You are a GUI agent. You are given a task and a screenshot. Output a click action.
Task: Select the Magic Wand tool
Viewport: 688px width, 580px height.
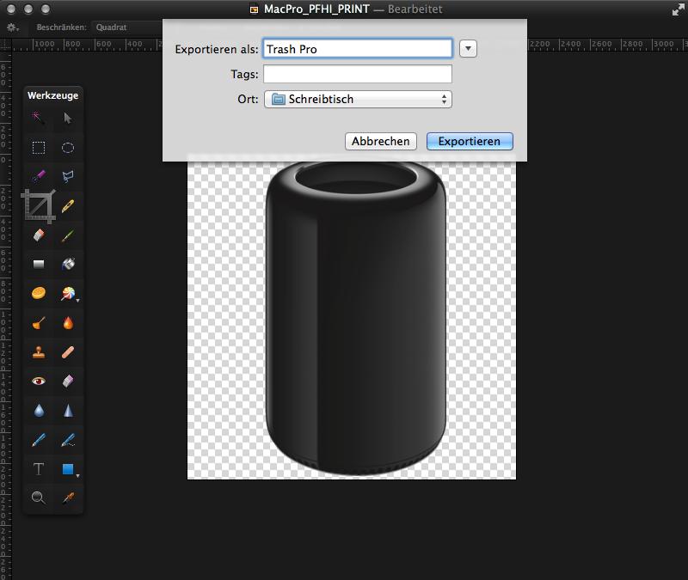click(x=38, y=118)
